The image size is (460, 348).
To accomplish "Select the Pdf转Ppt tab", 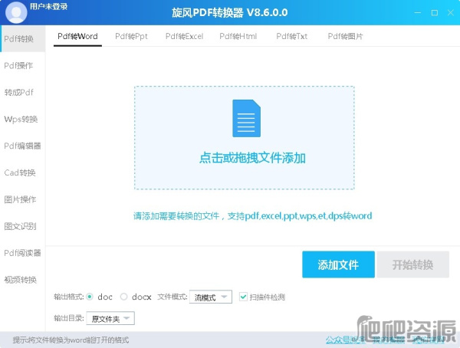I will tap(131, 36).
